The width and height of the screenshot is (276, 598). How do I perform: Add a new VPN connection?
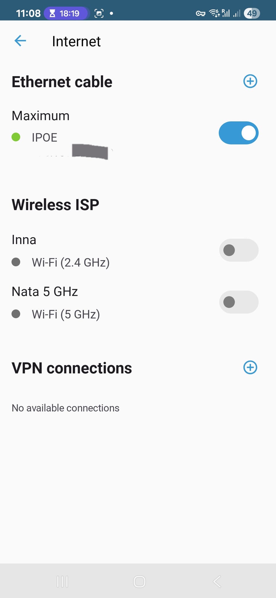point(250,367)
